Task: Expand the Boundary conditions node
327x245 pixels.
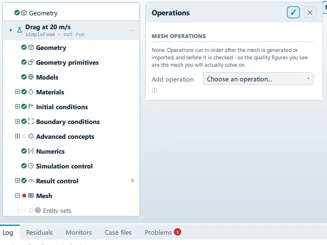Action: point(17,122)
